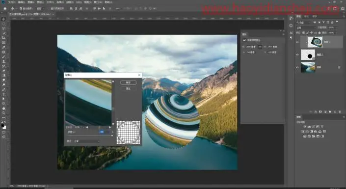346x189 pixels.
Task: Hide the black circle layer with its eye
Action: (x=297, y=54)
